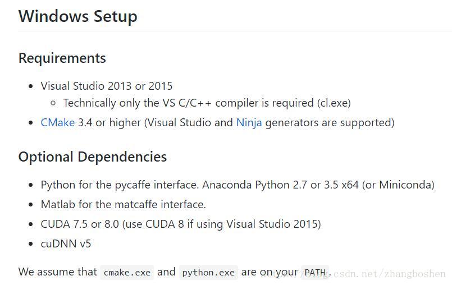Click the cuDNN v5 item

coord(66,243)
